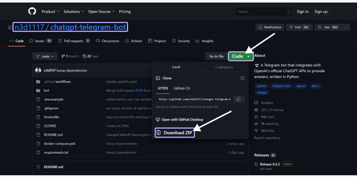Copy the HTTPS clone URL

[238, 99]
